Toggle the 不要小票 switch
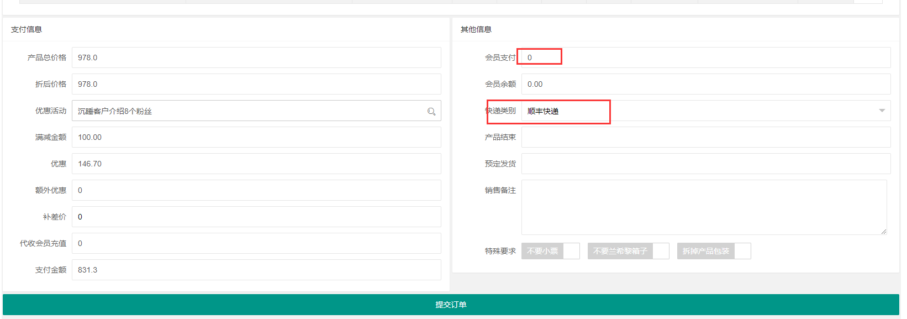The width and height of the screenshot is (907, 319). click(551, 251)
